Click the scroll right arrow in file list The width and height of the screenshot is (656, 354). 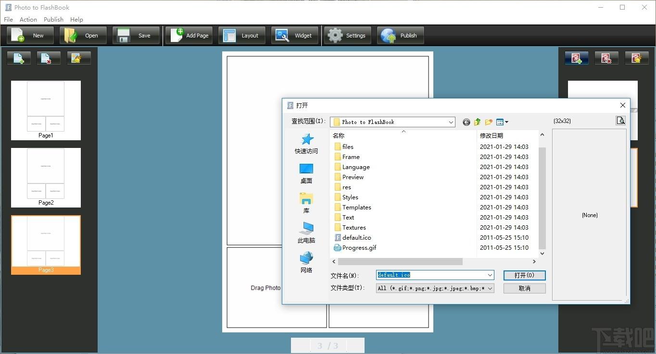(534, 262)
